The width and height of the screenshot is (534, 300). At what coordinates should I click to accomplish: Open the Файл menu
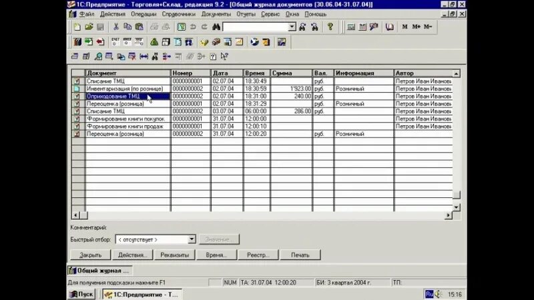pos(87,14)
